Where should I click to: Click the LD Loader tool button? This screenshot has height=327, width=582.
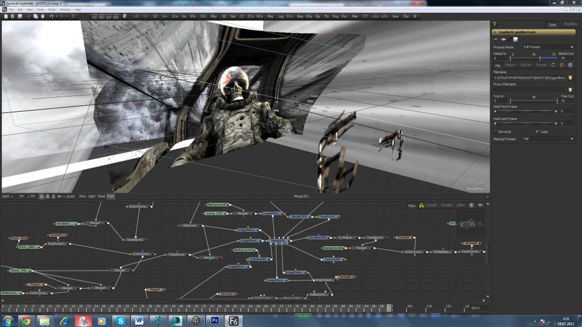click(x=136, y=16)
